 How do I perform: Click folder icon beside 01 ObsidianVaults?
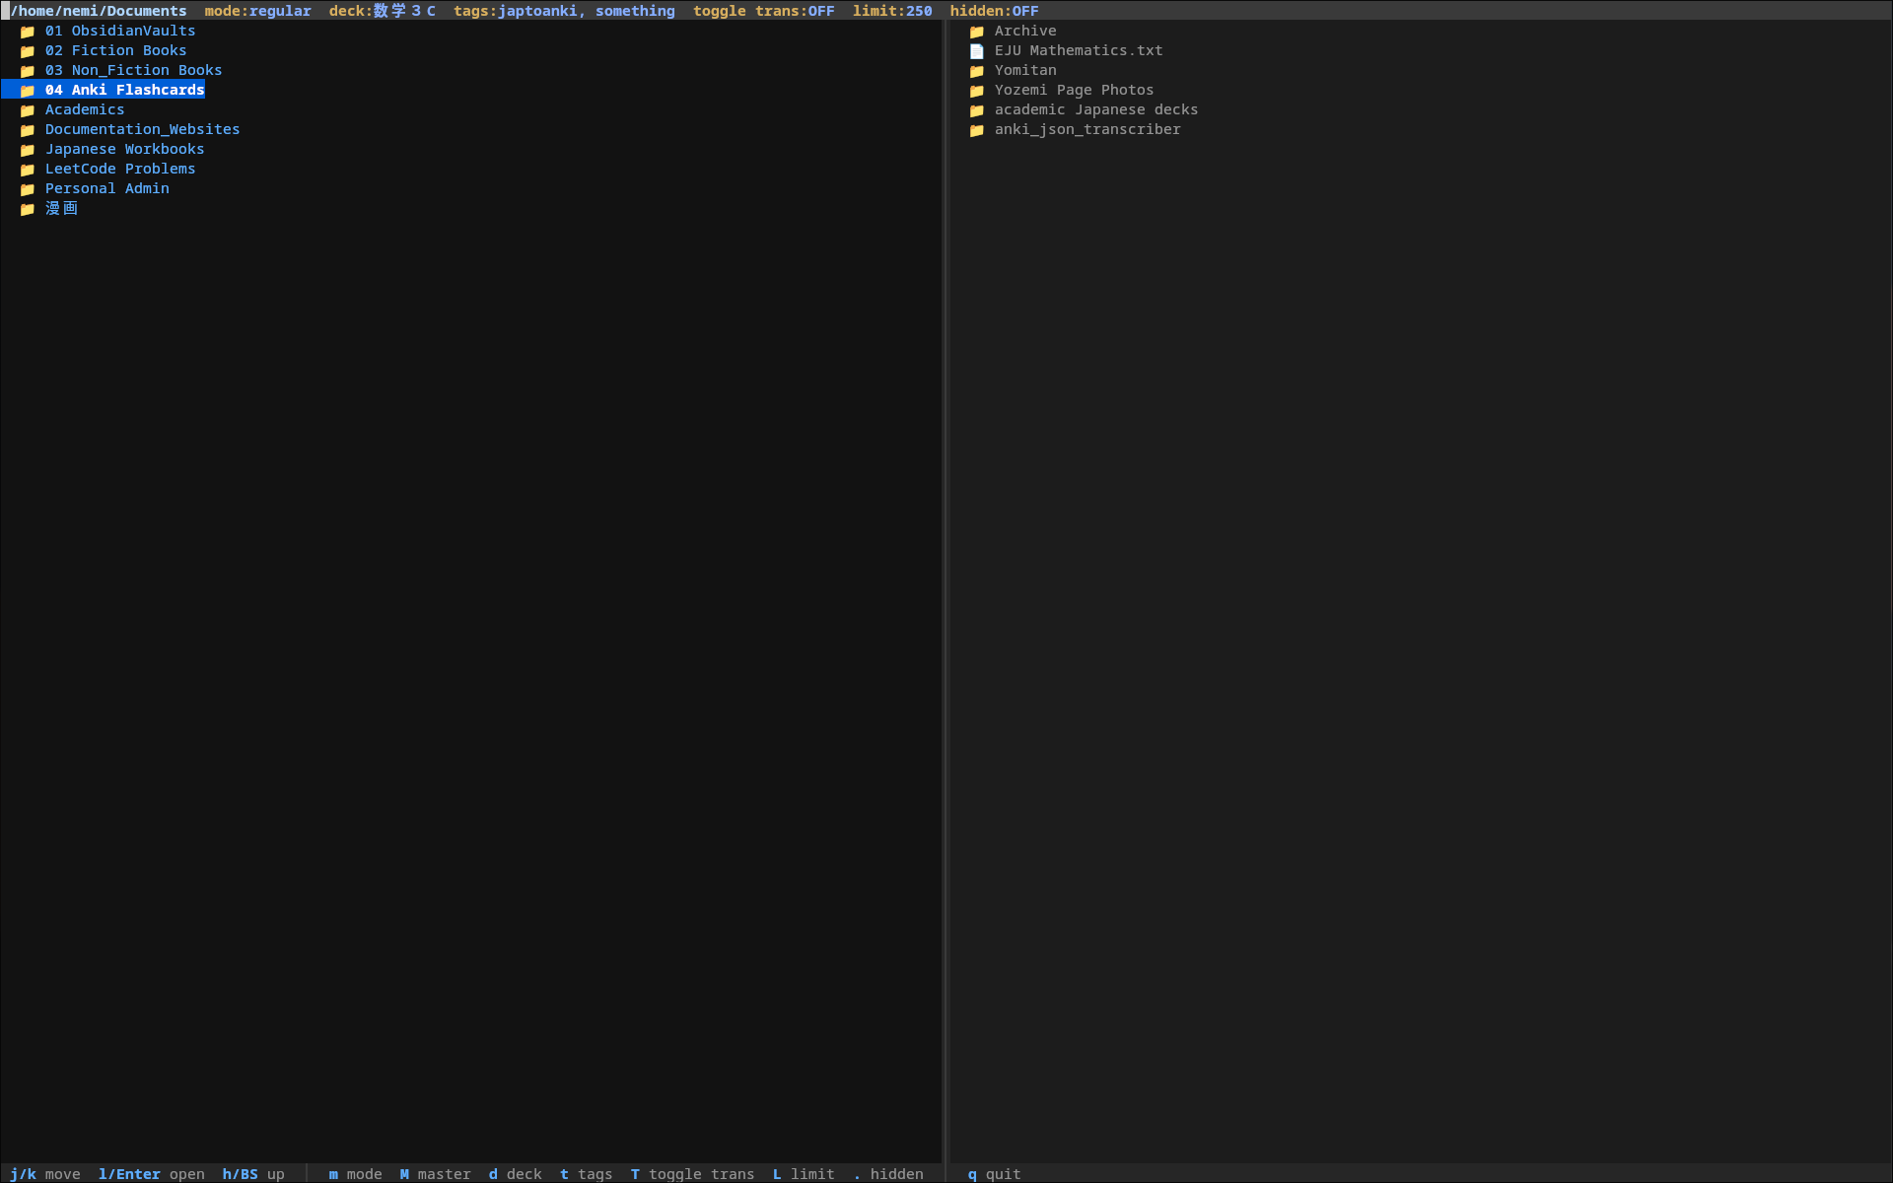pos(28,32)
